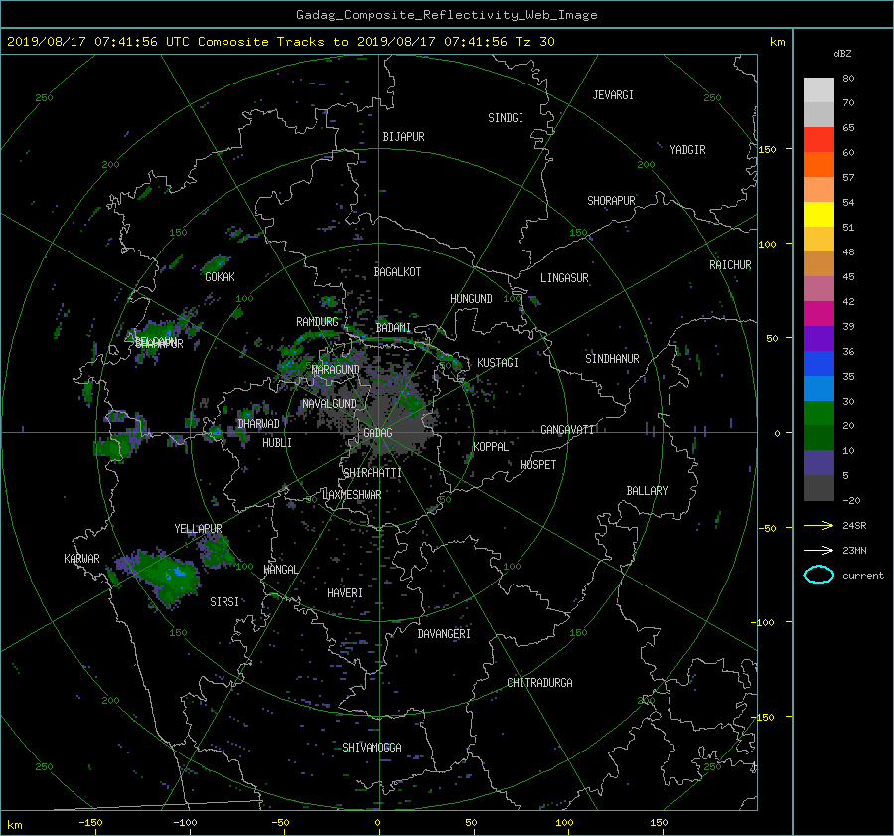Click the HANGAL city label
This screenshot has height=836, width=894.
point(281,570)
